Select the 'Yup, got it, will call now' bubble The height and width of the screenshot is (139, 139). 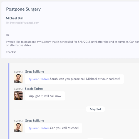click(45, 96)
